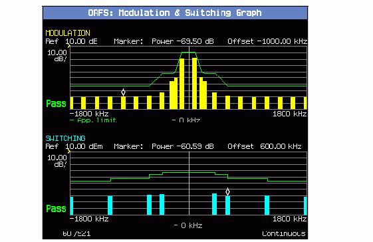Click the diamond marker on the switching graph
This screenshot has width=373, height=242.
227,191
